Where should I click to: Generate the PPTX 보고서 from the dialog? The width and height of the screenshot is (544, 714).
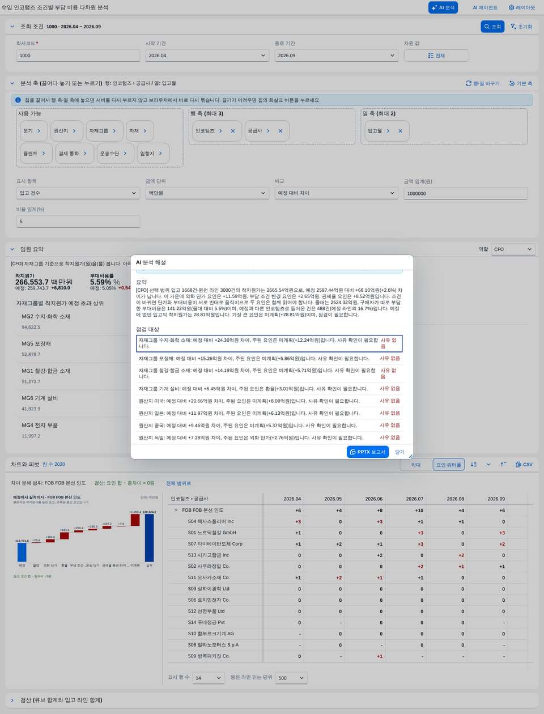[368, 452]
